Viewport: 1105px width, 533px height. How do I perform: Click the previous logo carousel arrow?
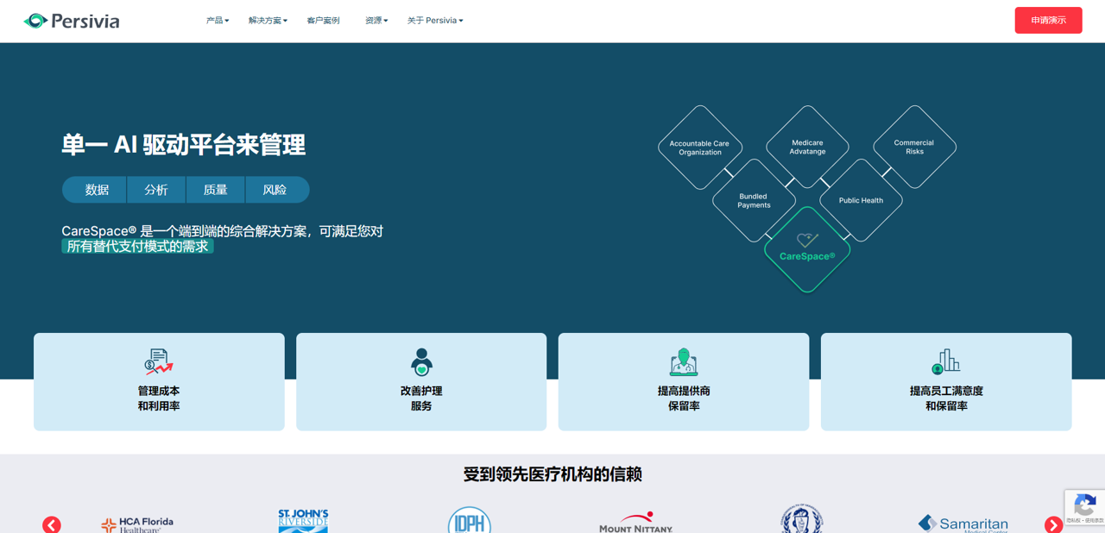click(52, 524)
